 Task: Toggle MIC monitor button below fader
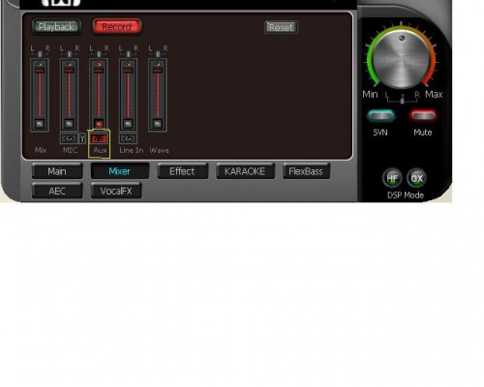[69, 138]
